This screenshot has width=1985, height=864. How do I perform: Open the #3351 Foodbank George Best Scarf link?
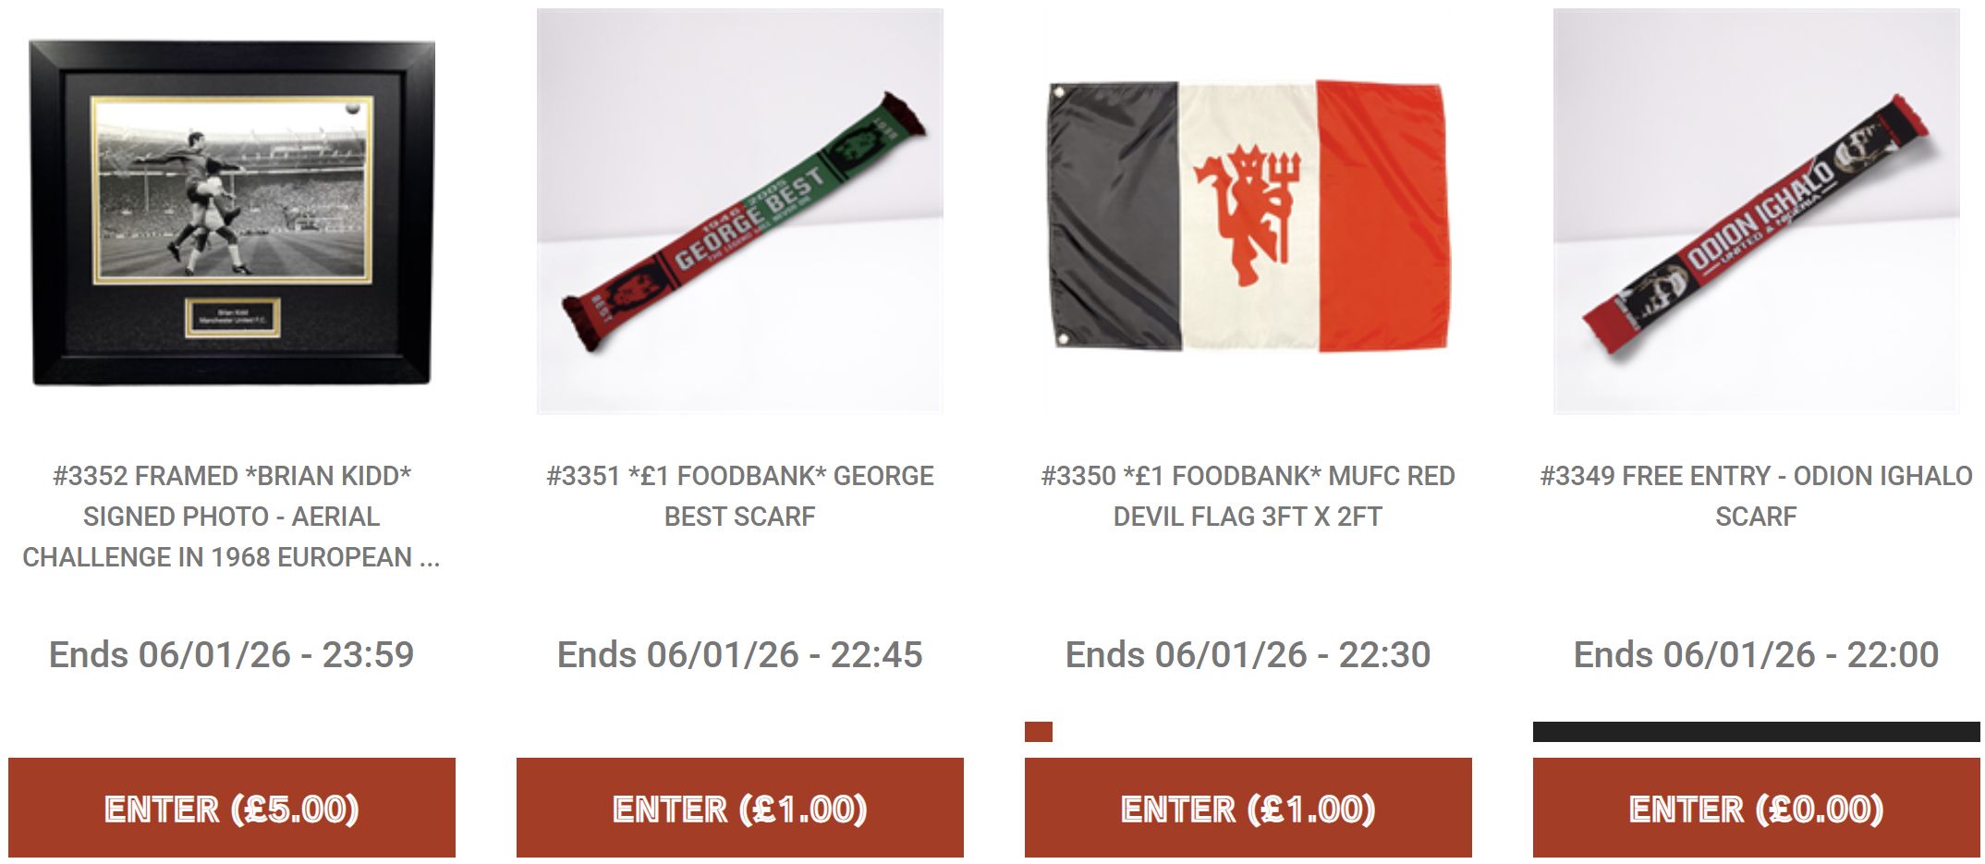click(740, 496)
